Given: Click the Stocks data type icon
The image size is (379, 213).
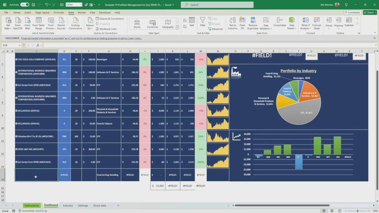Looking at the screenshot, I should pyautogui.click(x=137, y=23).
